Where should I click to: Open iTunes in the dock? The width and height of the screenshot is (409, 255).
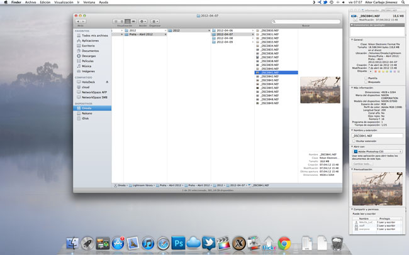point(148,243)
